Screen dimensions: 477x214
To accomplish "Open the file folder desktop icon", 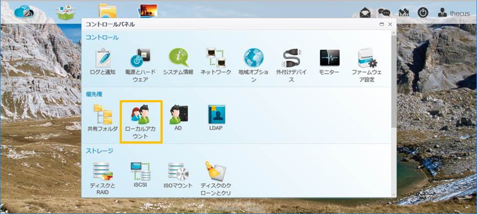I will coord(108,11).
